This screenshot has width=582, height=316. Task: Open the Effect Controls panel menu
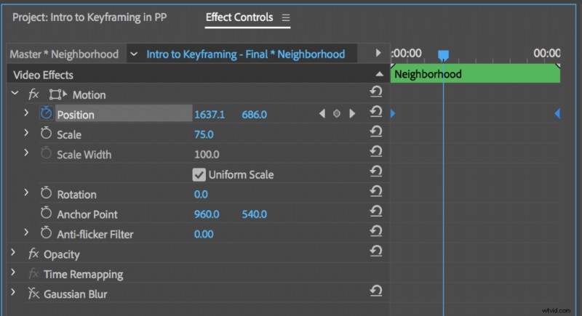pyautogui.click(x=285, y=17)
